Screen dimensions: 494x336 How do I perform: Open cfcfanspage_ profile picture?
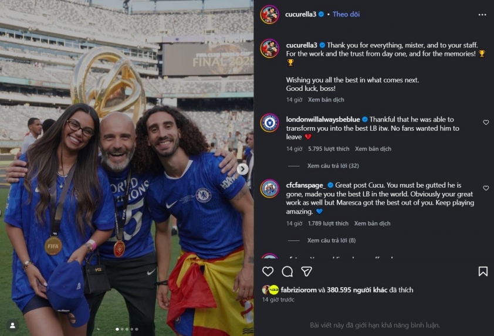(270, 189)
